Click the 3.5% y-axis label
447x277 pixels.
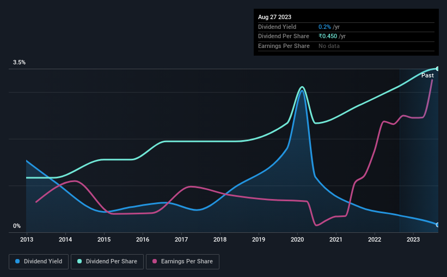pos(20,63)
